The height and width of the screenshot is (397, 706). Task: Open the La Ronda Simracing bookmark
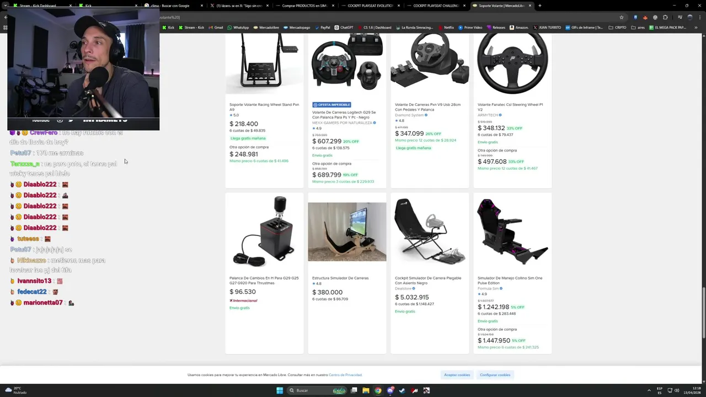pos(415,28)
